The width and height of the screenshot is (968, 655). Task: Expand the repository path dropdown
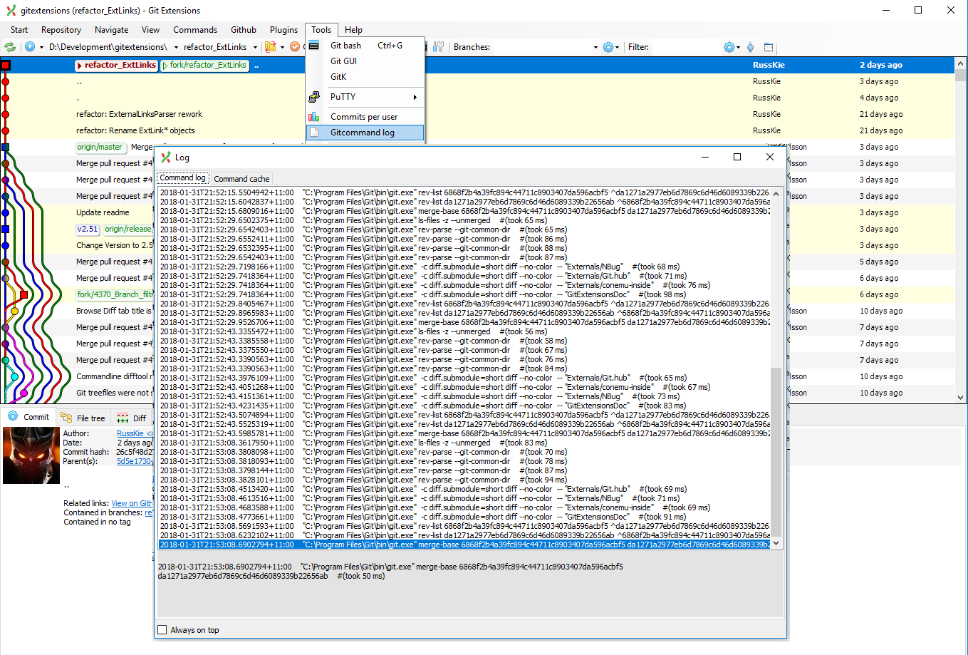(176, 46)
